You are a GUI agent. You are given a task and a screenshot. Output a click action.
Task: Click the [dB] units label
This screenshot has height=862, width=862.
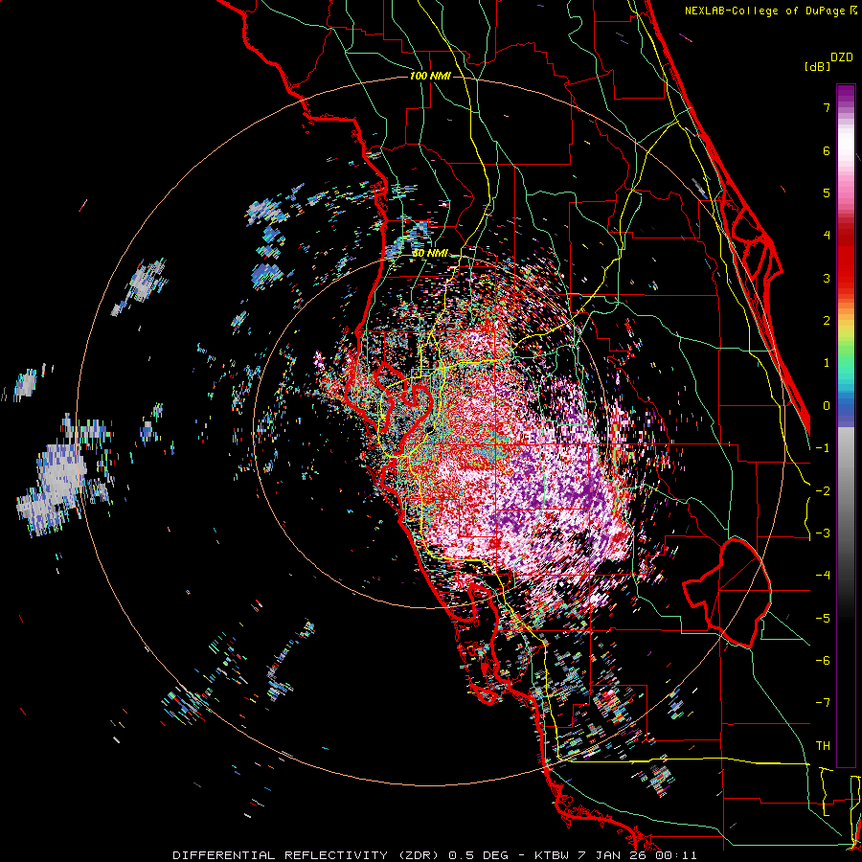click(817, 67)
